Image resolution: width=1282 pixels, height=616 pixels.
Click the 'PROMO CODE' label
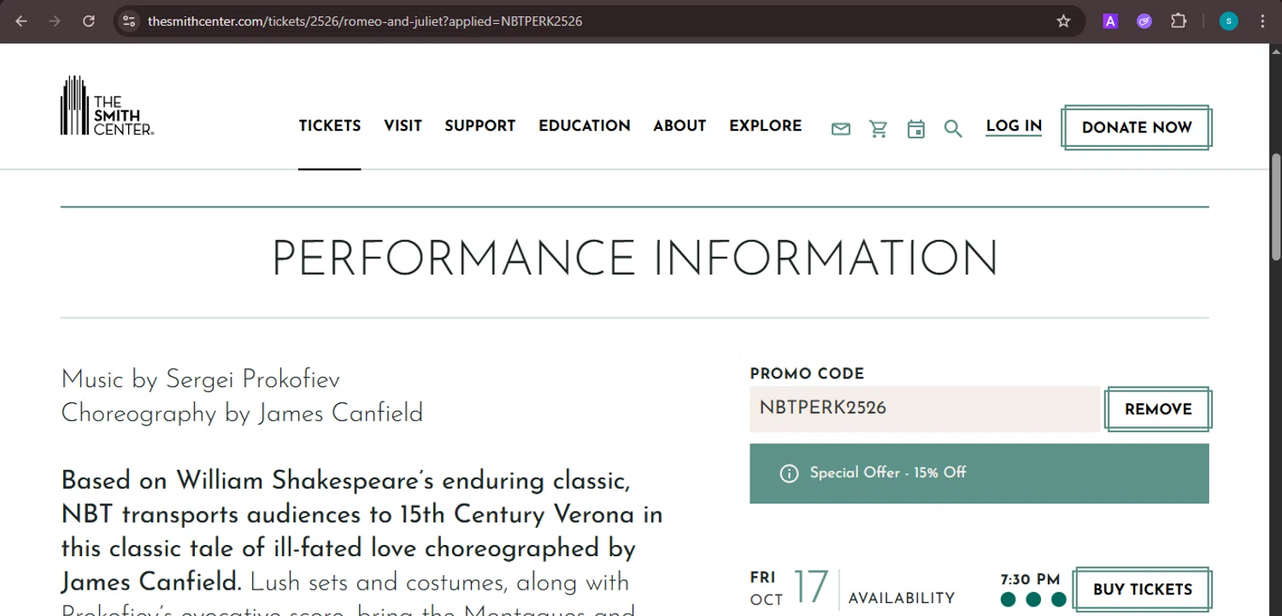click(807, 373)
